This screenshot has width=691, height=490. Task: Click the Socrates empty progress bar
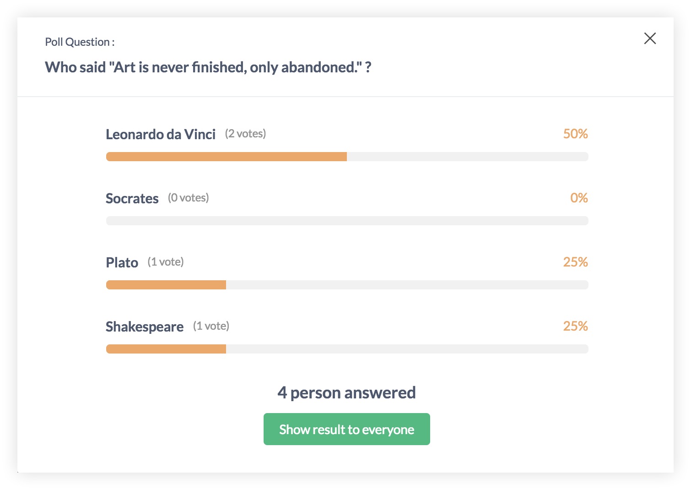coord(346,221)
